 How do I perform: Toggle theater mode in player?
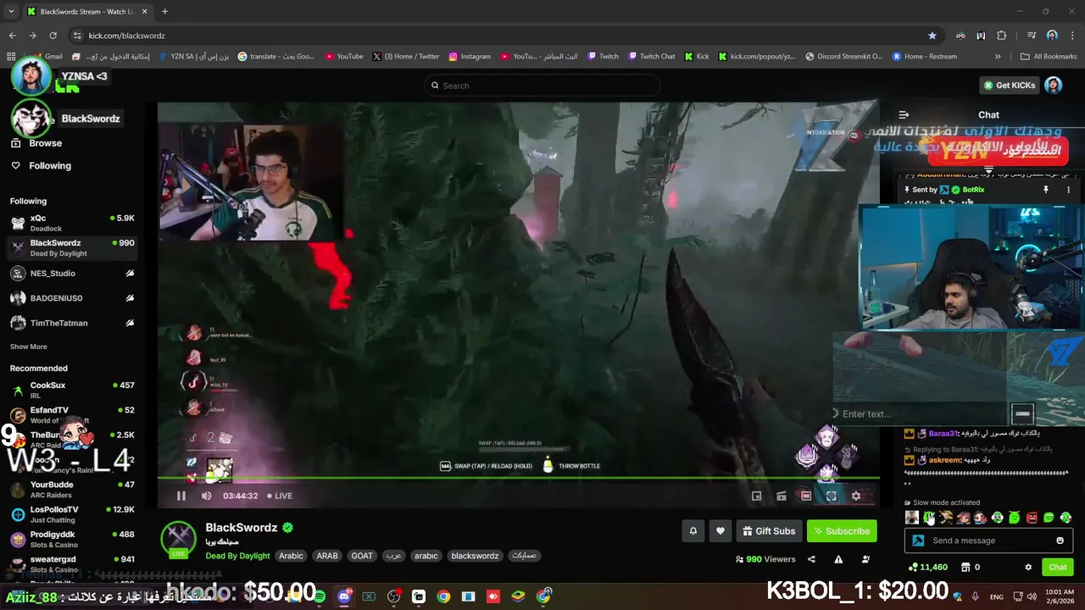[x=806, y=496]
